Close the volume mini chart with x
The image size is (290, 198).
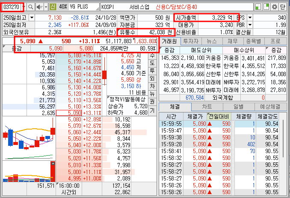(53, 163)
